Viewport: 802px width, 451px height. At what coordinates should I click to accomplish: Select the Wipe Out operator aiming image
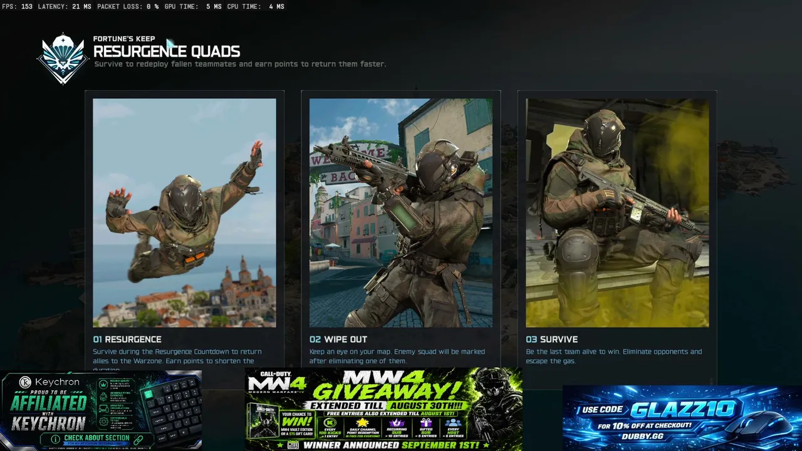(401, 213)
